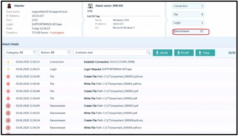238x136 pixels.
Task: Click yellow dot marker for Establish Connection event
Action: point(8,62)
